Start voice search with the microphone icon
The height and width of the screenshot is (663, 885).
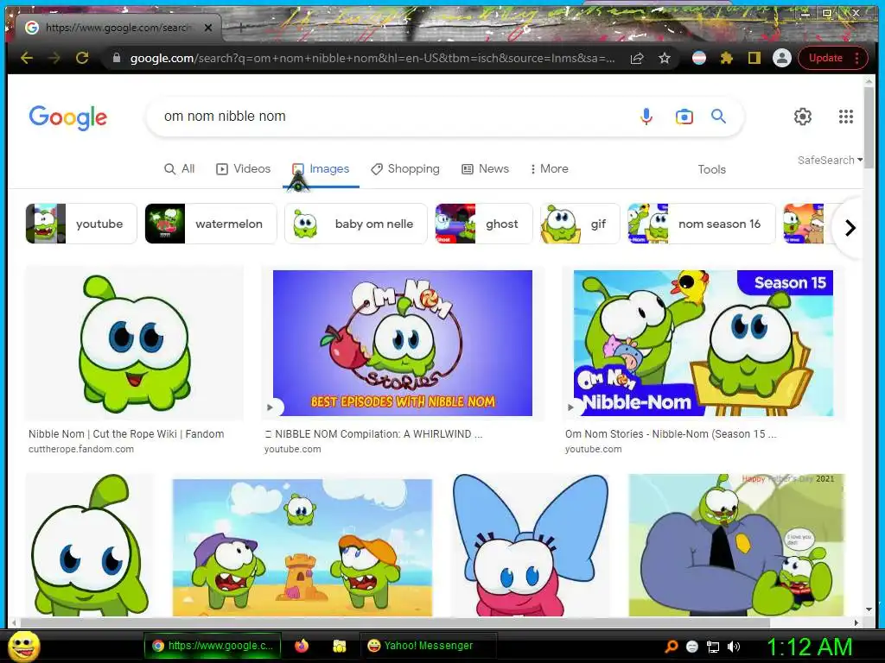pyautogui.click(x=646, y=117)
